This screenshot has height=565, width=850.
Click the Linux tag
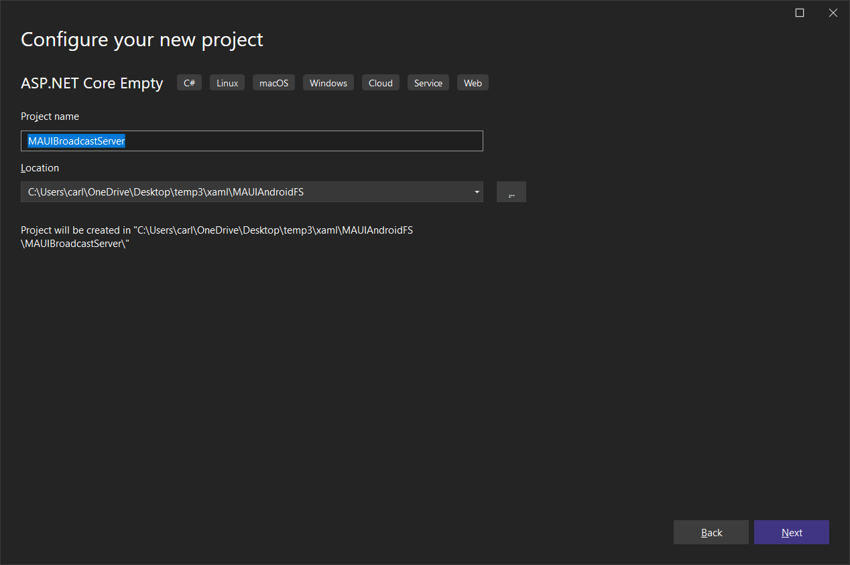tap(227, 83)
